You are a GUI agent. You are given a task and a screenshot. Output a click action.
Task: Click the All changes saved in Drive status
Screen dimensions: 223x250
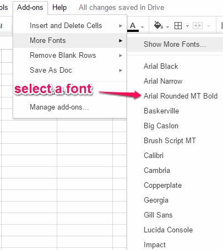pos(121,8)
